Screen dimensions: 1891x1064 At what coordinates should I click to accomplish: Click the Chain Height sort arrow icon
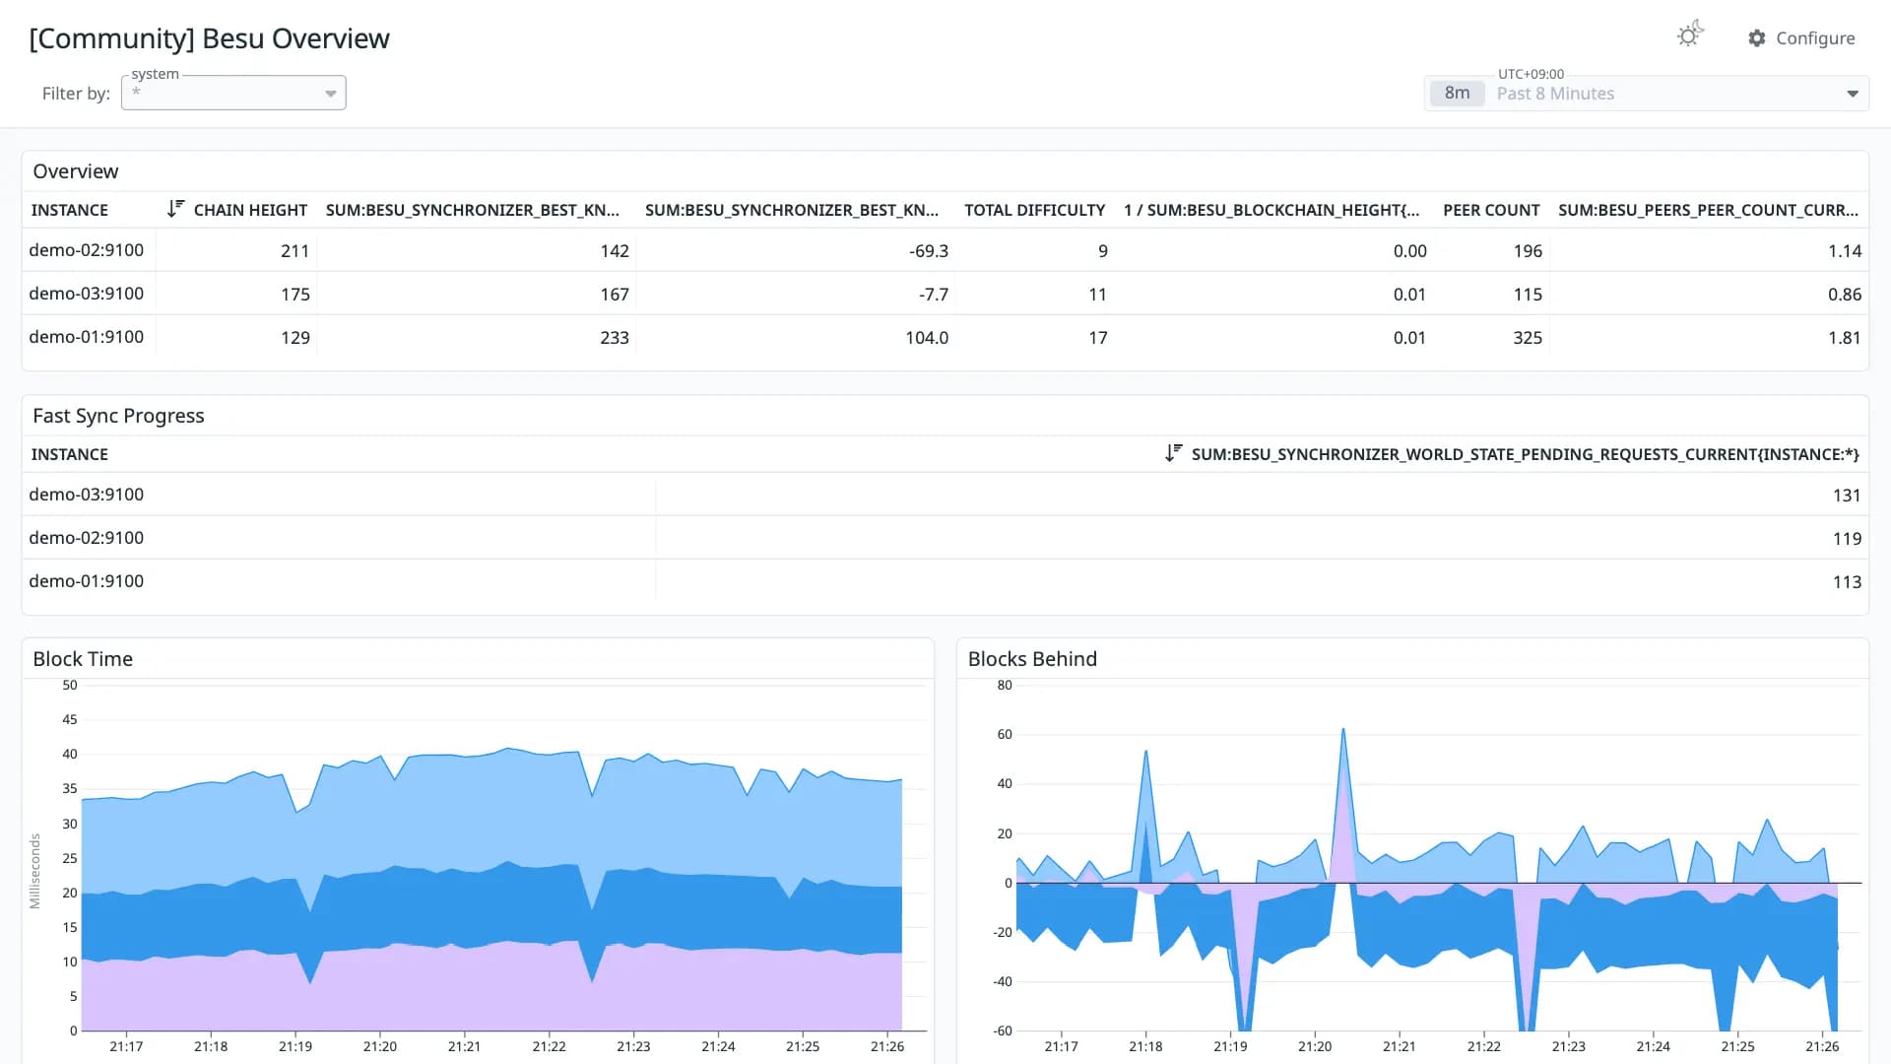175,209
